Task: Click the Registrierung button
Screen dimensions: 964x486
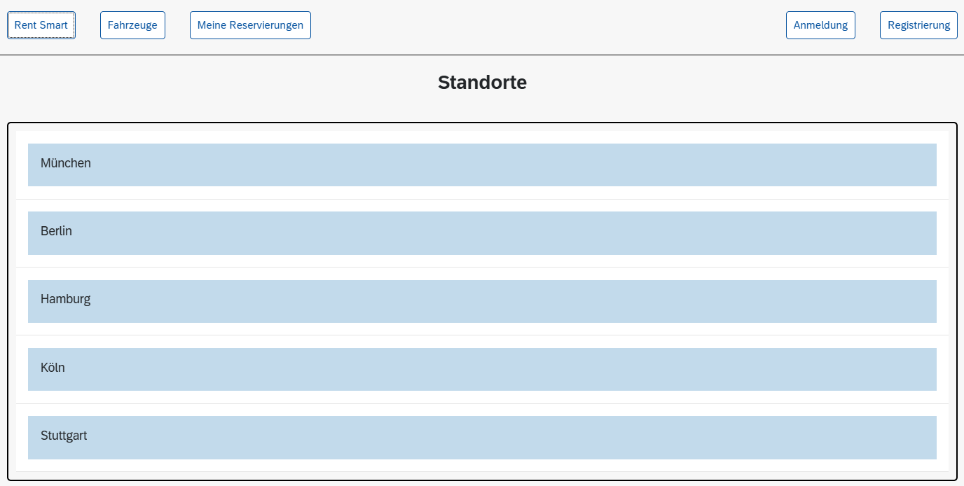Action: click(x=918, y=25)
